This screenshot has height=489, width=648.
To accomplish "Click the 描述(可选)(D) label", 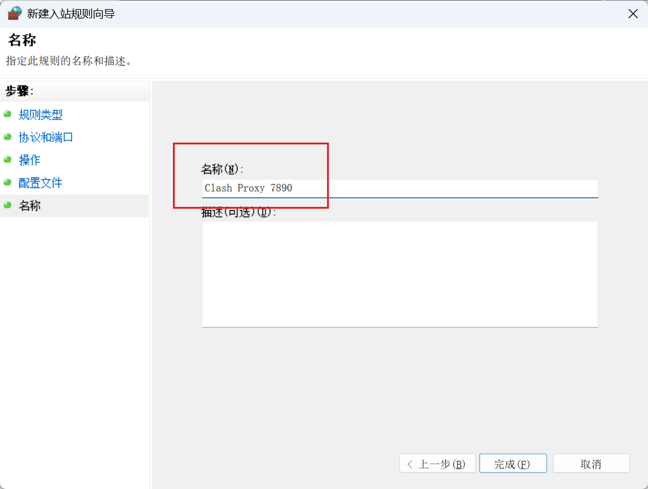I will [239, 213].
